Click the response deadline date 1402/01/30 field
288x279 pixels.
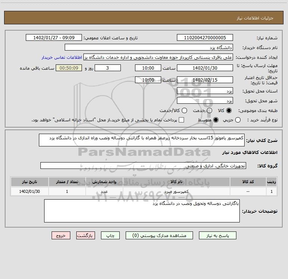[205, 68]
